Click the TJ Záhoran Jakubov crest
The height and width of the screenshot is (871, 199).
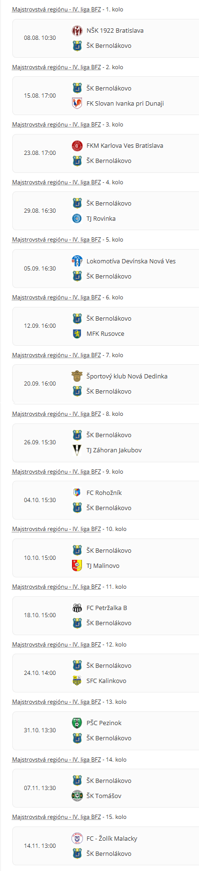[77, 450]
